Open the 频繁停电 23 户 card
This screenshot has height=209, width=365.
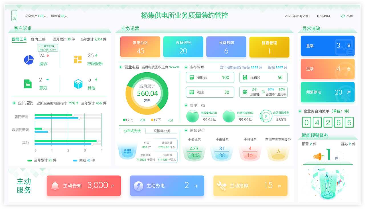pyautogui.click(x=328, y=92)
